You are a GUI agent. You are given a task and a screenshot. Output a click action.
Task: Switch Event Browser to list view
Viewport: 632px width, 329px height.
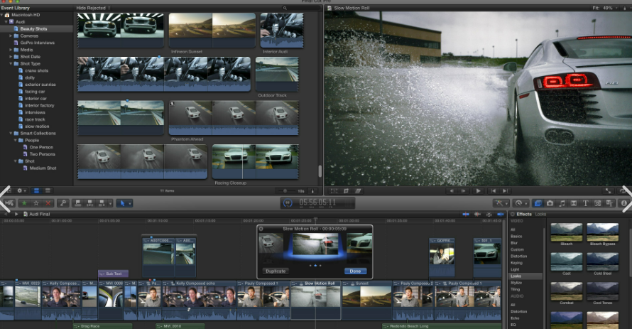(48, 190)
